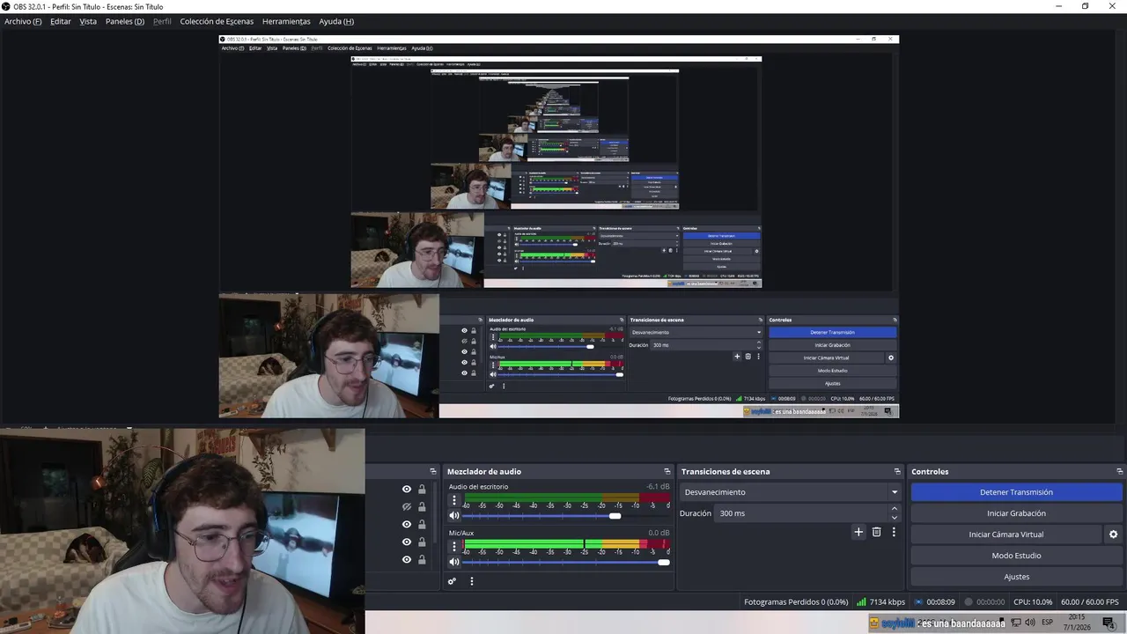This screenshot has height=634, width=1127.
Task: Enable Modo Estudio
Action: [1016, 556]
